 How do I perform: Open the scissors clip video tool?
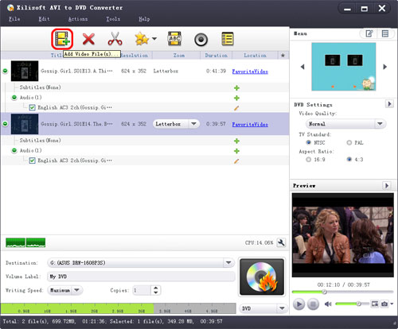[x=115, y=39]
